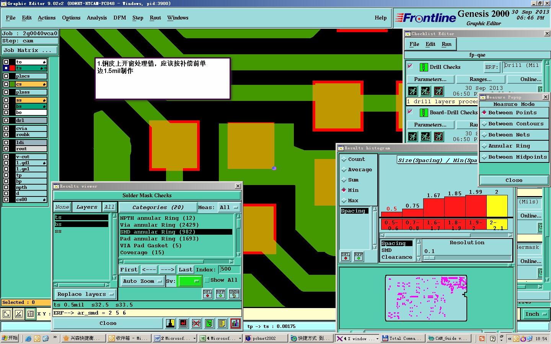Click the ERF: button in Drill Checks
Viewport: 551px width, 344px height.
click(x=492, y=67)
